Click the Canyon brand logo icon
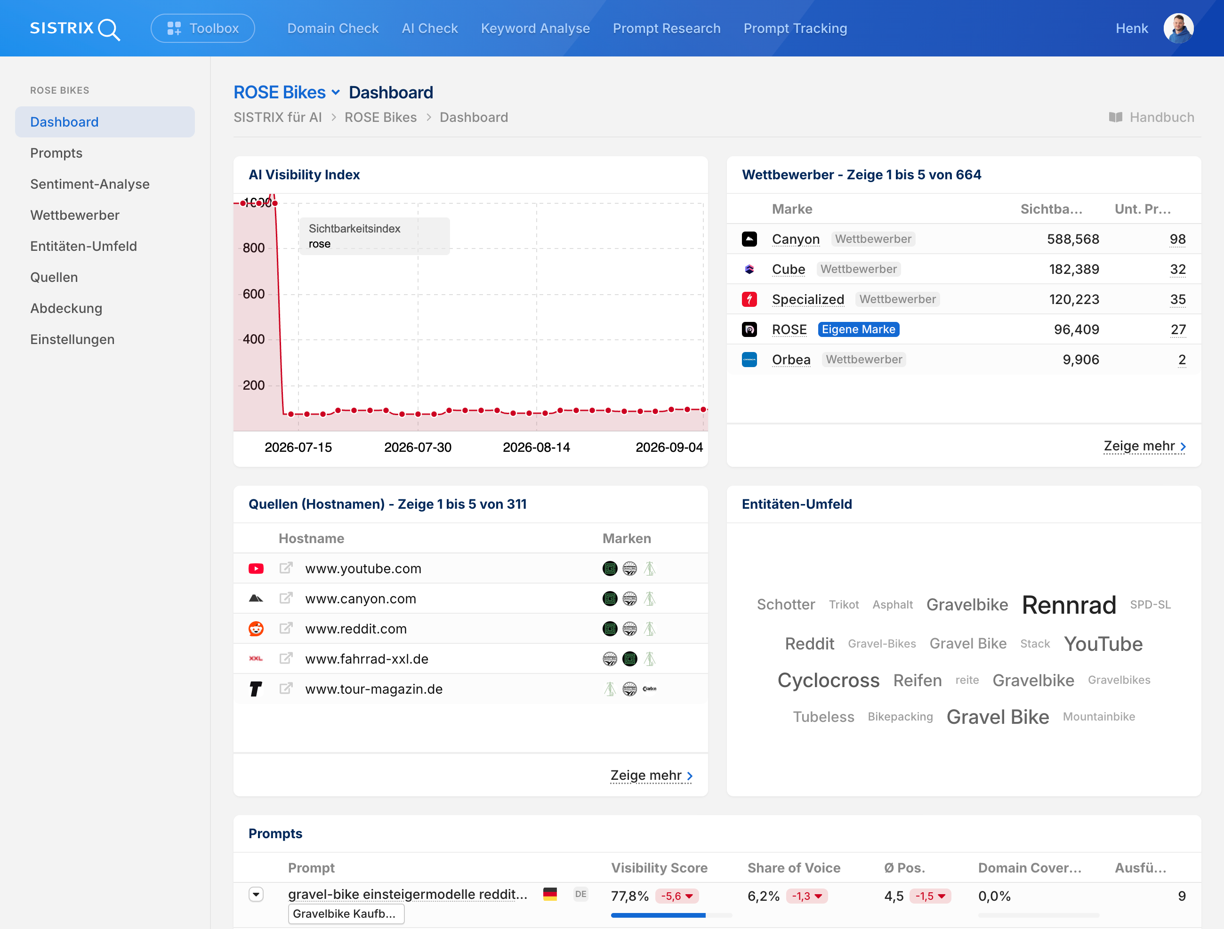 (x=749, y=239)
